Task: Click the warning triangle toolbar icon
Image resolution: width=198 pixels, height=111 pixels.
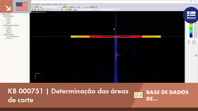Action: click(x=87, y=7)
